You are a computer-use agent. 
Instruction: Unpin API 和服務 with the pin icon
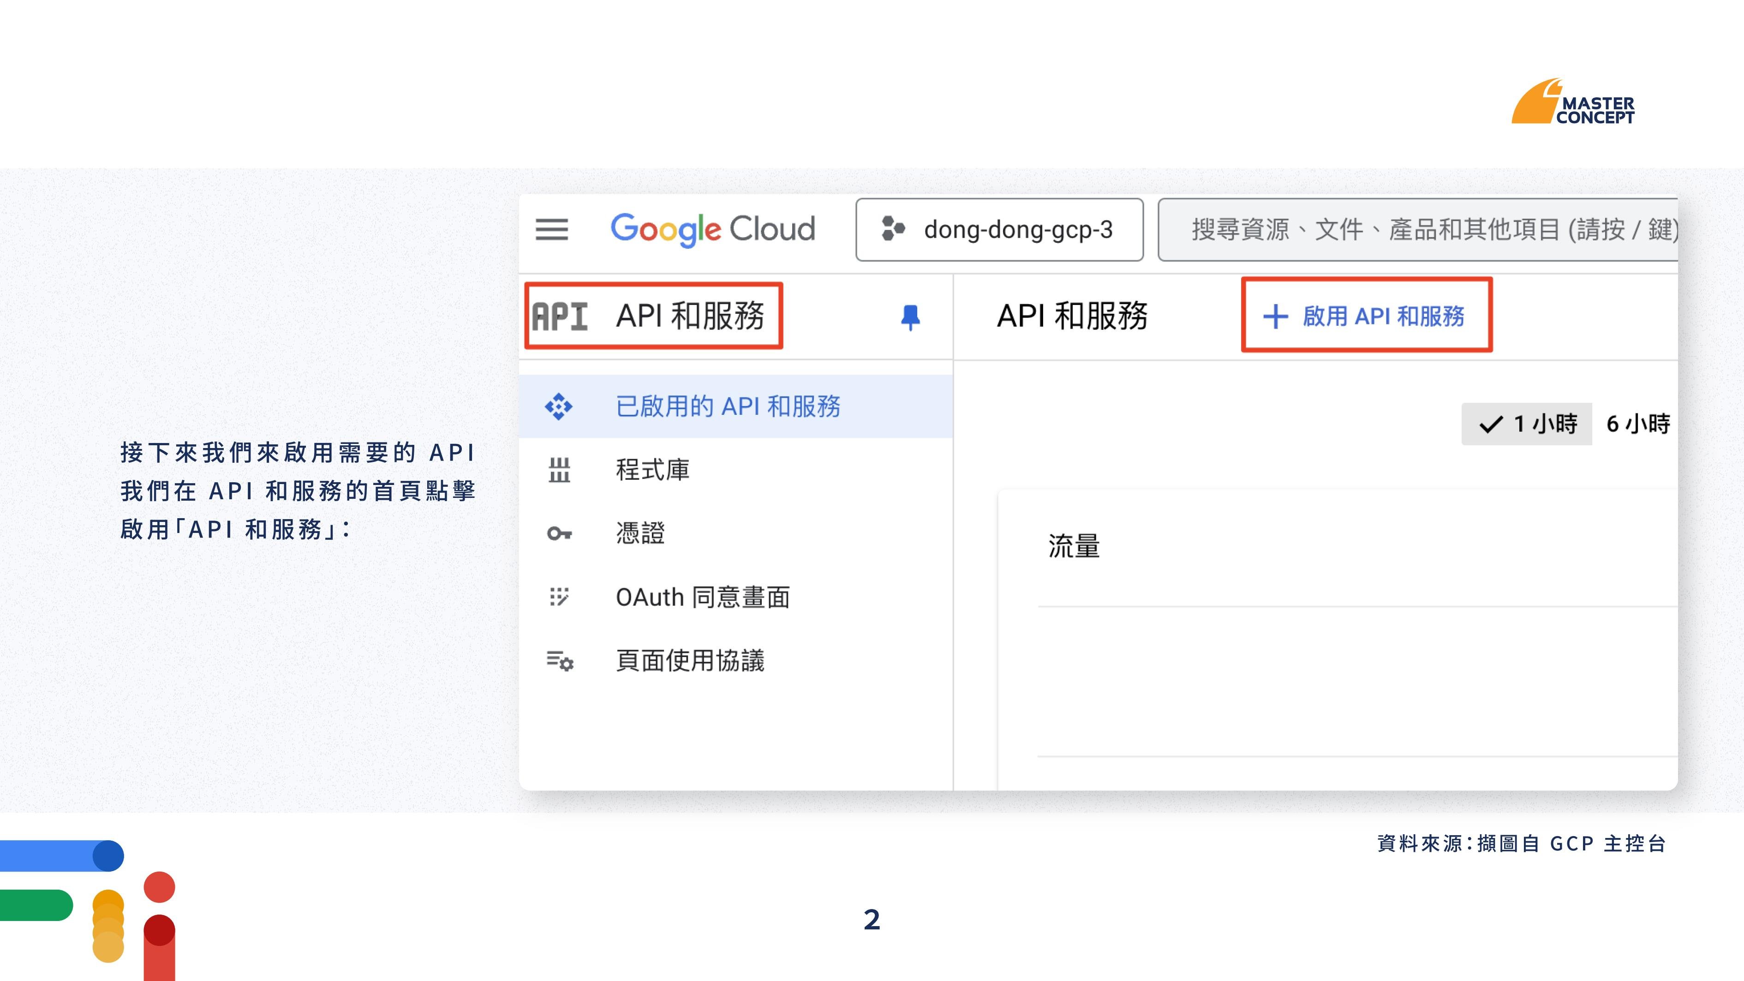coord(911,317)
